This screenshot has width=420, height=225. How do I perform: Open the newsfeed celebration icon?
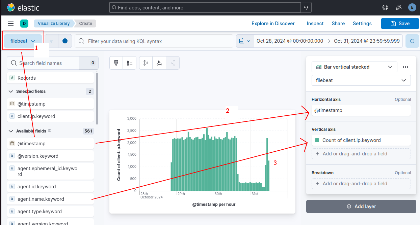pyautogui.click(x=398, y=7)
